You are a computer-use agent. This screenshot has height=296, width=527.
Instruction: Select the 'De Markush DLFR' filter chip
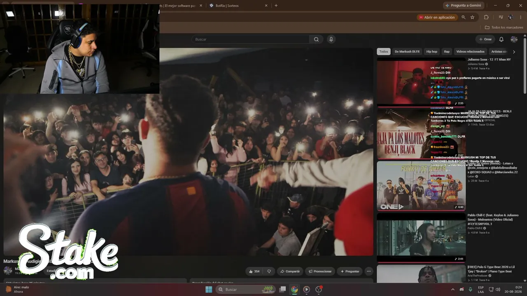coord(407,52)
